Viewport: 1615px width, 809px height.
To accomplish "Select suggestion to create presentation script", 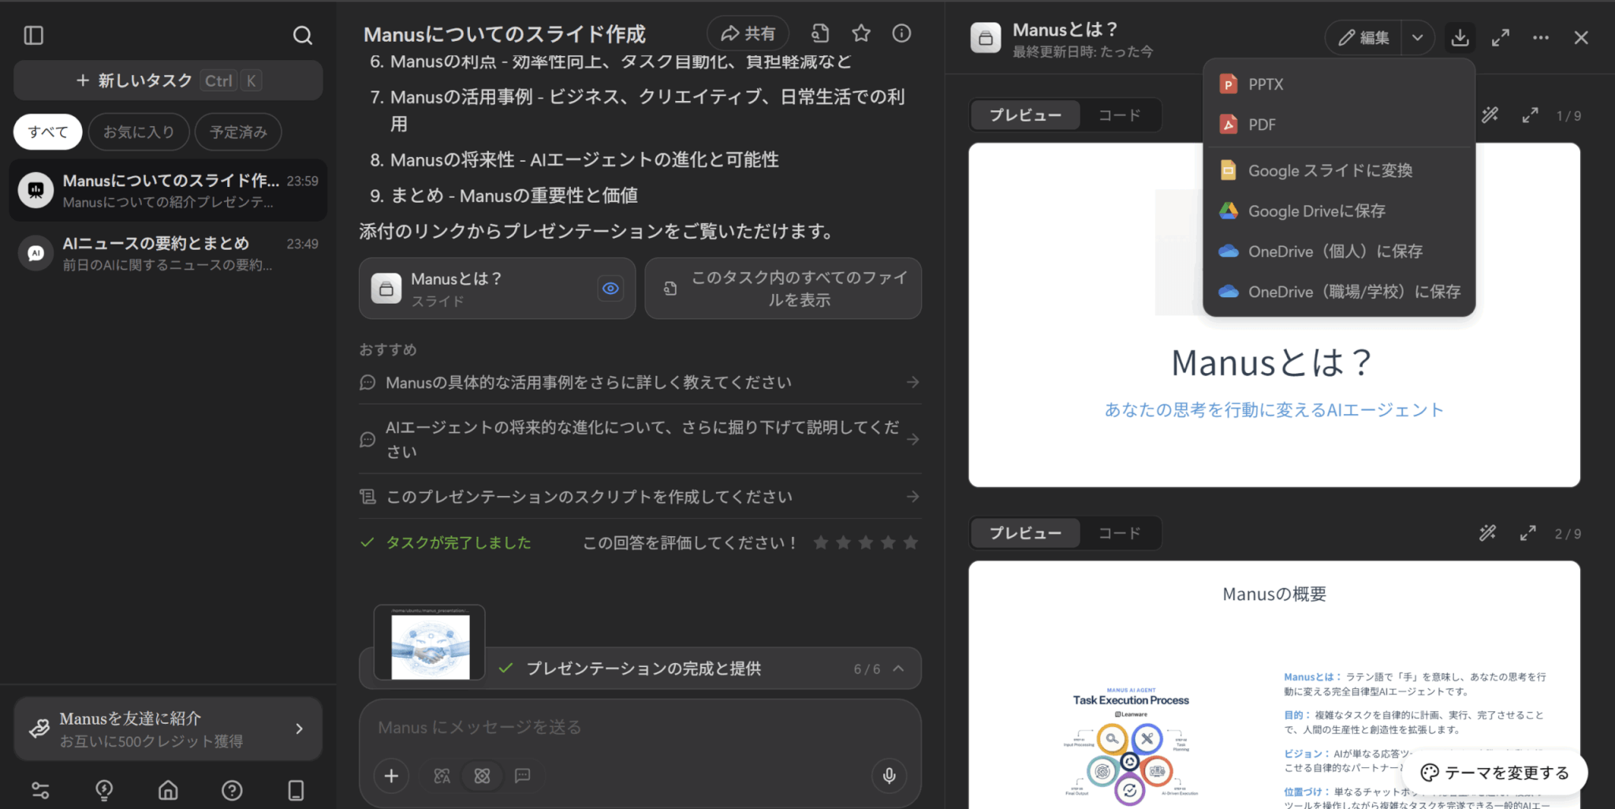I will click(x=640, y=497).
